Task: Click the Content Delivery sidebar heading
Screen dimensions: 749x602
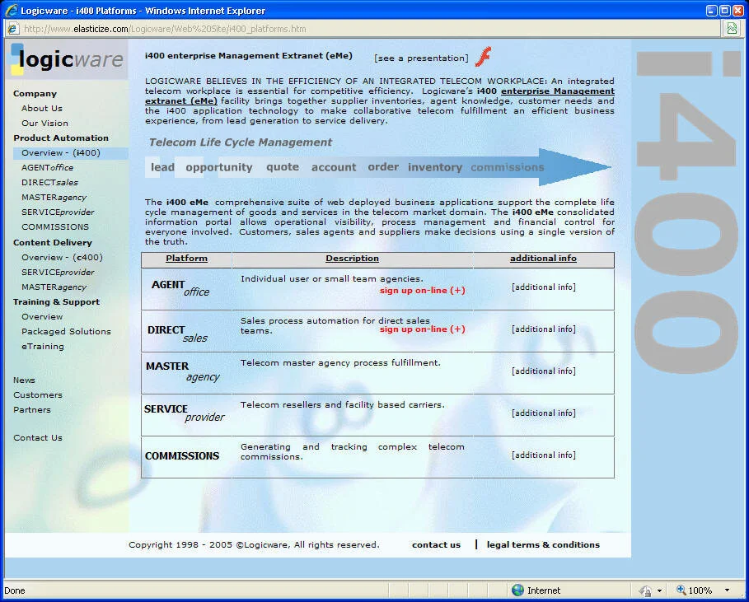Action: [x=53, y=242]
